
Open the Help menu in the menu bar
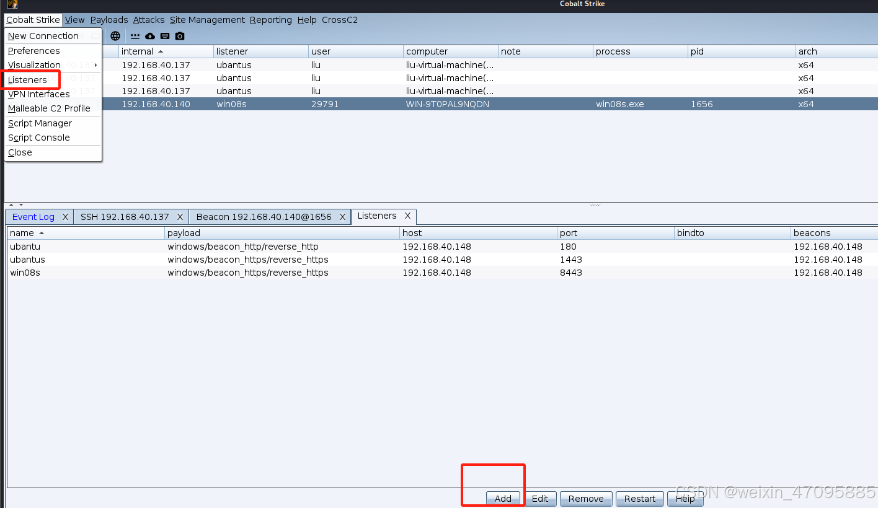click(307, 20)
